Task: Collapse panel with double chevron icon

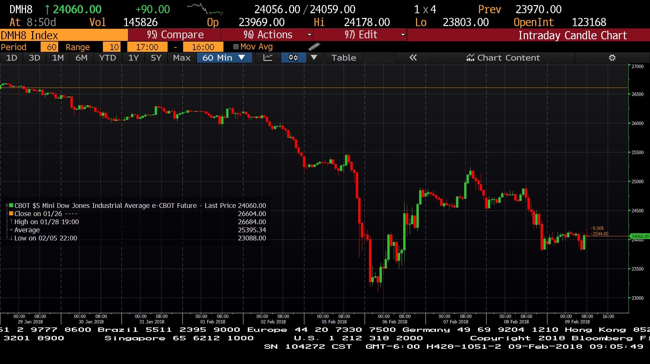Action: coord(413,58)
